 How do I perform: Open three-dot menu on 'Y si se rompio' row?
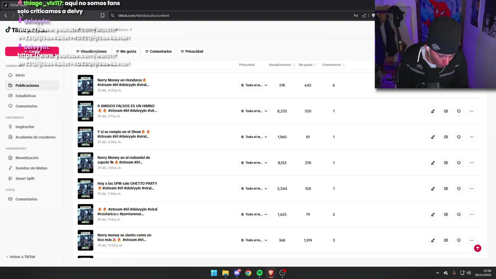click(x=472, y=137)
